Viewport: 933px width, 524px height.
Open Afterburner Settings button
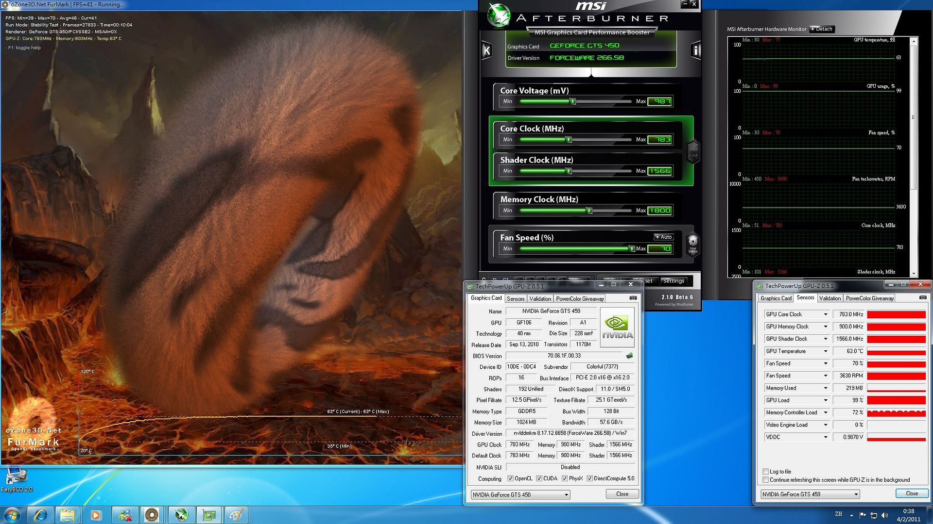point(674,281)
